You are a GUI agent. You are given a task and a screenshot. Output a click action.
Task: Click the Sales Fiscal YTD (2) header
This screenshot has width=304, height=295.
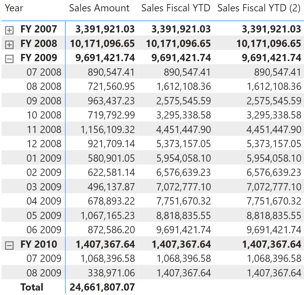point(259,8)
